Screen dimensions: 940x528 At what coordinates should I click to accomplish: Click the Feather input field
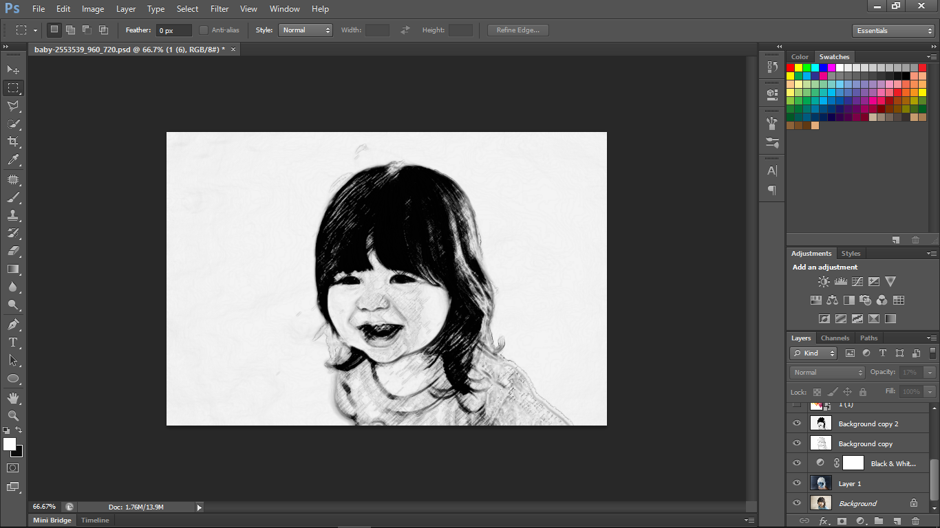click(173, 30)
